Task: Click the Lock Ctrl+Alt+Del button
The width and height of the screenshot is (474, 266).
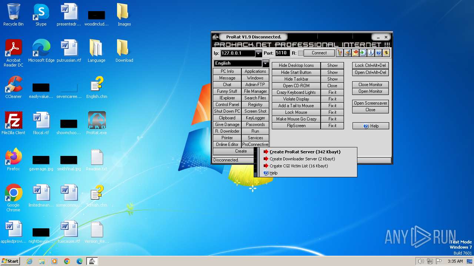Action: click(371, 65)
